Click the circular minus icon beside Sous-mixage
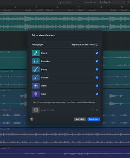The height and width of the screenshot is (158, 130). (93, 110)
